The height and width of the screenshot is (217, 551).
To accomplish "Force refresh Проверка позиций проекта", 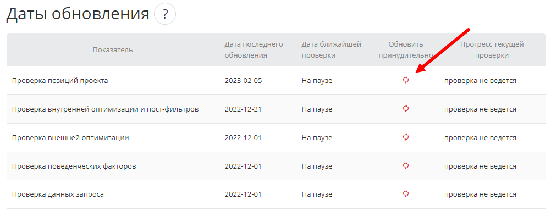I will 406,80.
